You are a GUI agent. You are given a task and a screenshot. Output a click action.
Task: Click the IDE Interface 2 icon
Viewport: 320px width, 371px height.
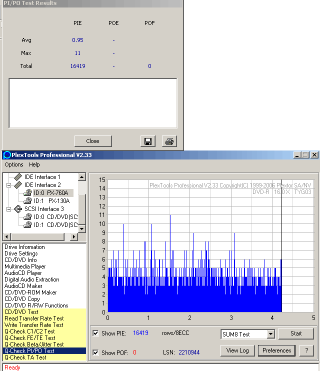(x=18, y=185)
